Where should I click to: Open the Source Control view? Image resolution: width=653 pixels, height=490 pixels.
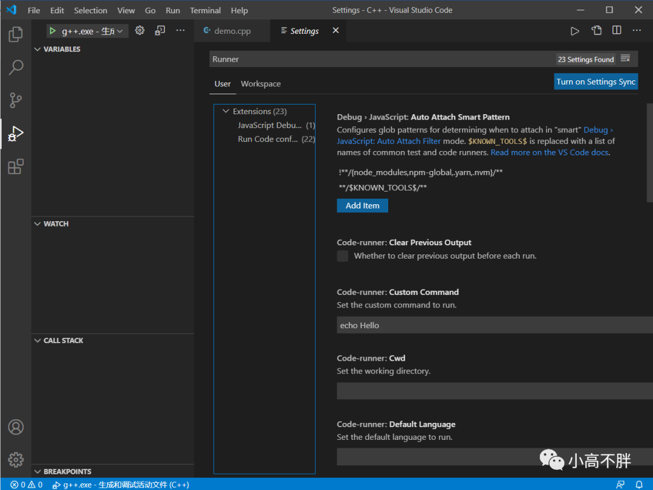pyautogui.click(x=16, y=100)
